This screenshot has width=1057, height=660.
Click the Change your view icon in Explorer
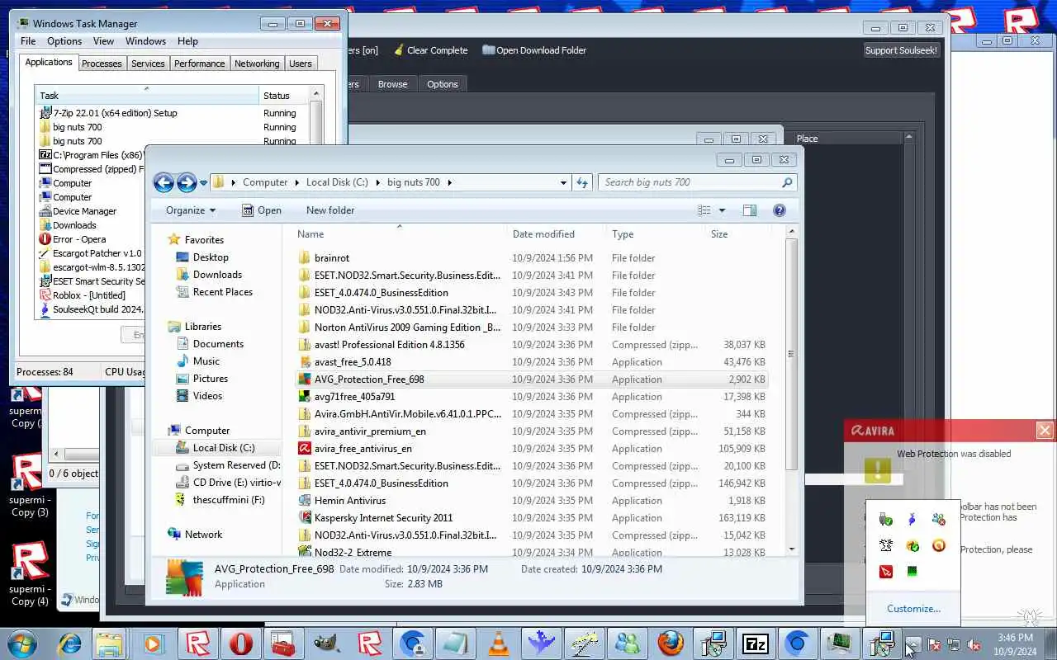[704, 210]
